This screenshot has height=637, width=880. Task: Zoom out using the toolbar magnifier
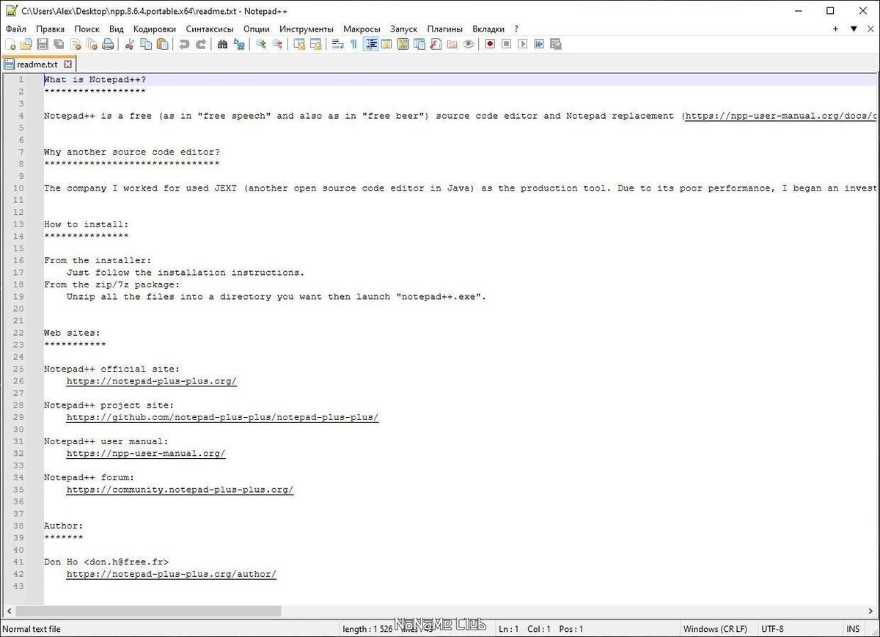277,44
